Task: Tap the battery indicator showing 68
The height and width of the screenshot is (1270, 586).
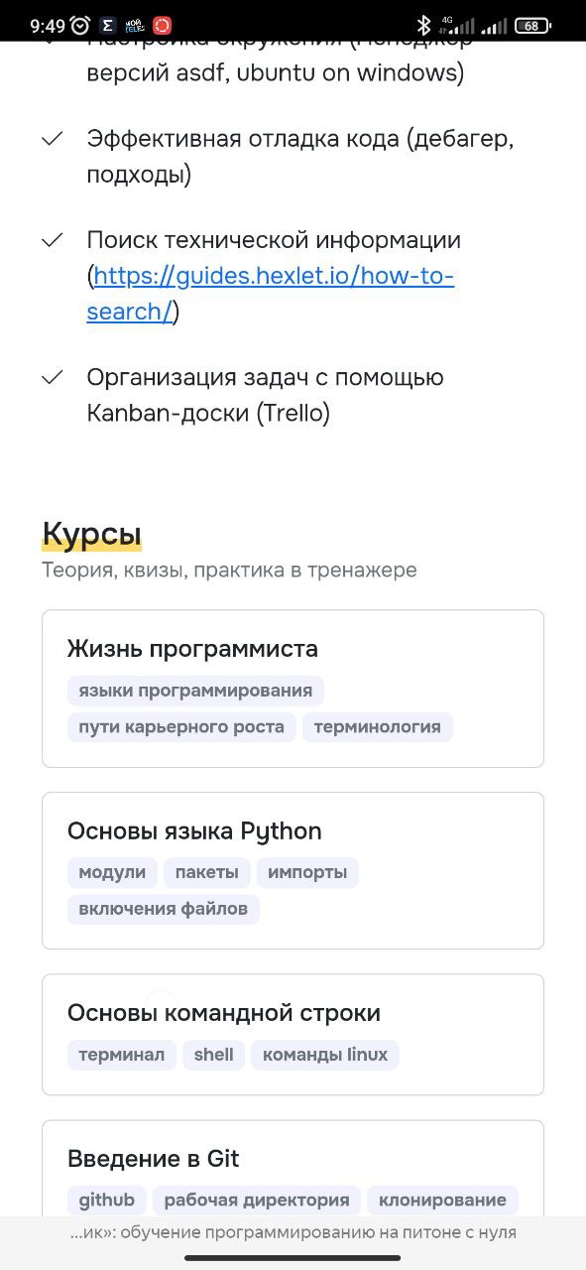Action: 533,26
